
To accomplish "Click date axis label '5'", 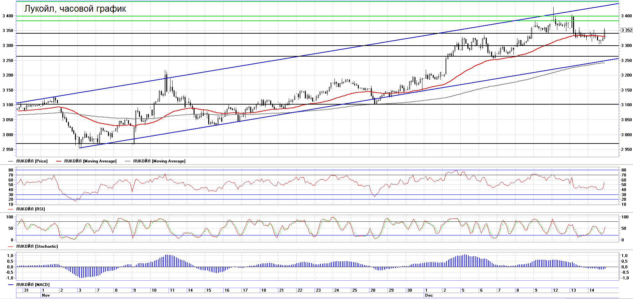I will [x=463, y=290].
